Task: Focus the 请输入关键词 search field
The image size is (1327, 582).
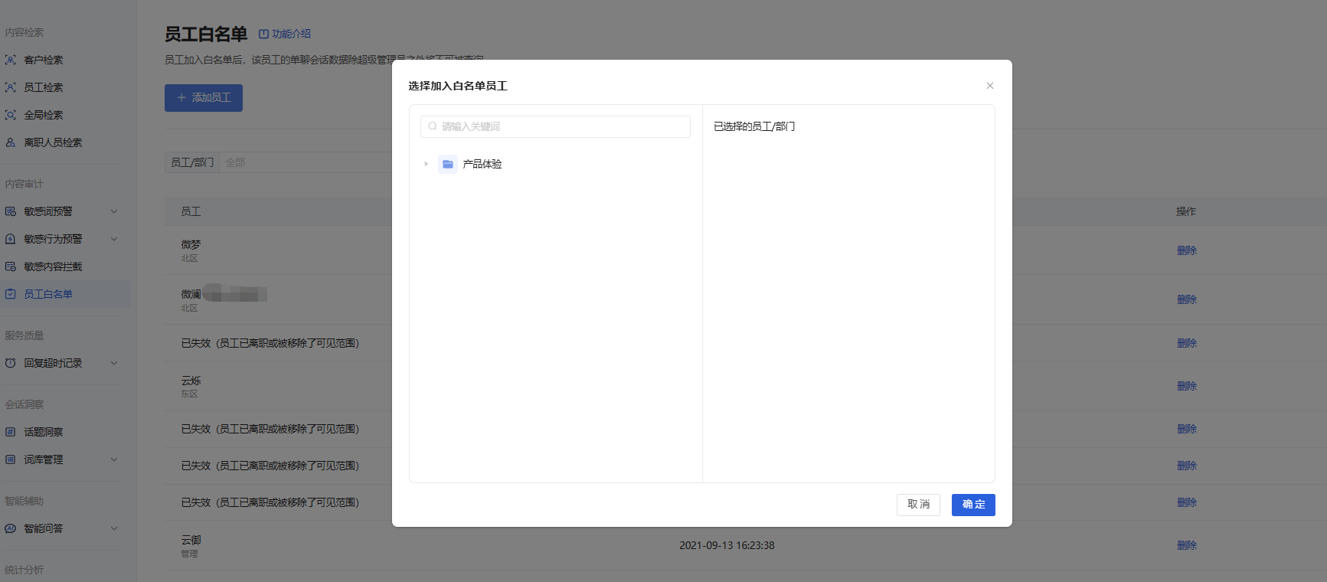Action: [555, 126]
